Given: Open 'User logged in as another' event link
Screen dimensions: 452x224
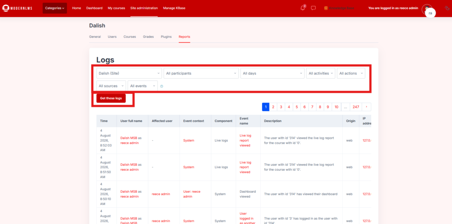Looking at the screenshot, I should tap(247, 218).
